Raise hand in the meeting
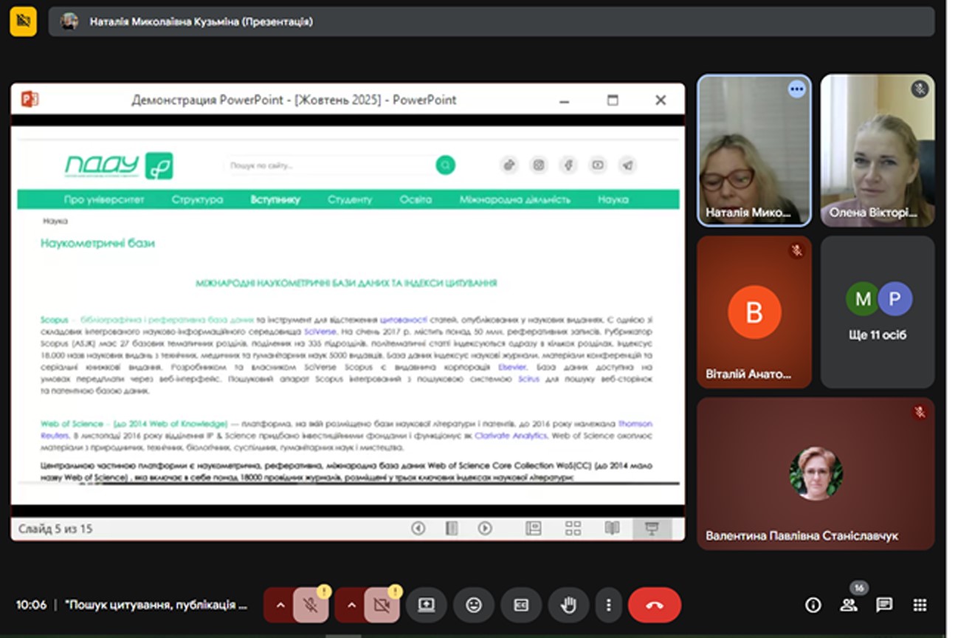This screenshot has height=638, width=958. 568,605
